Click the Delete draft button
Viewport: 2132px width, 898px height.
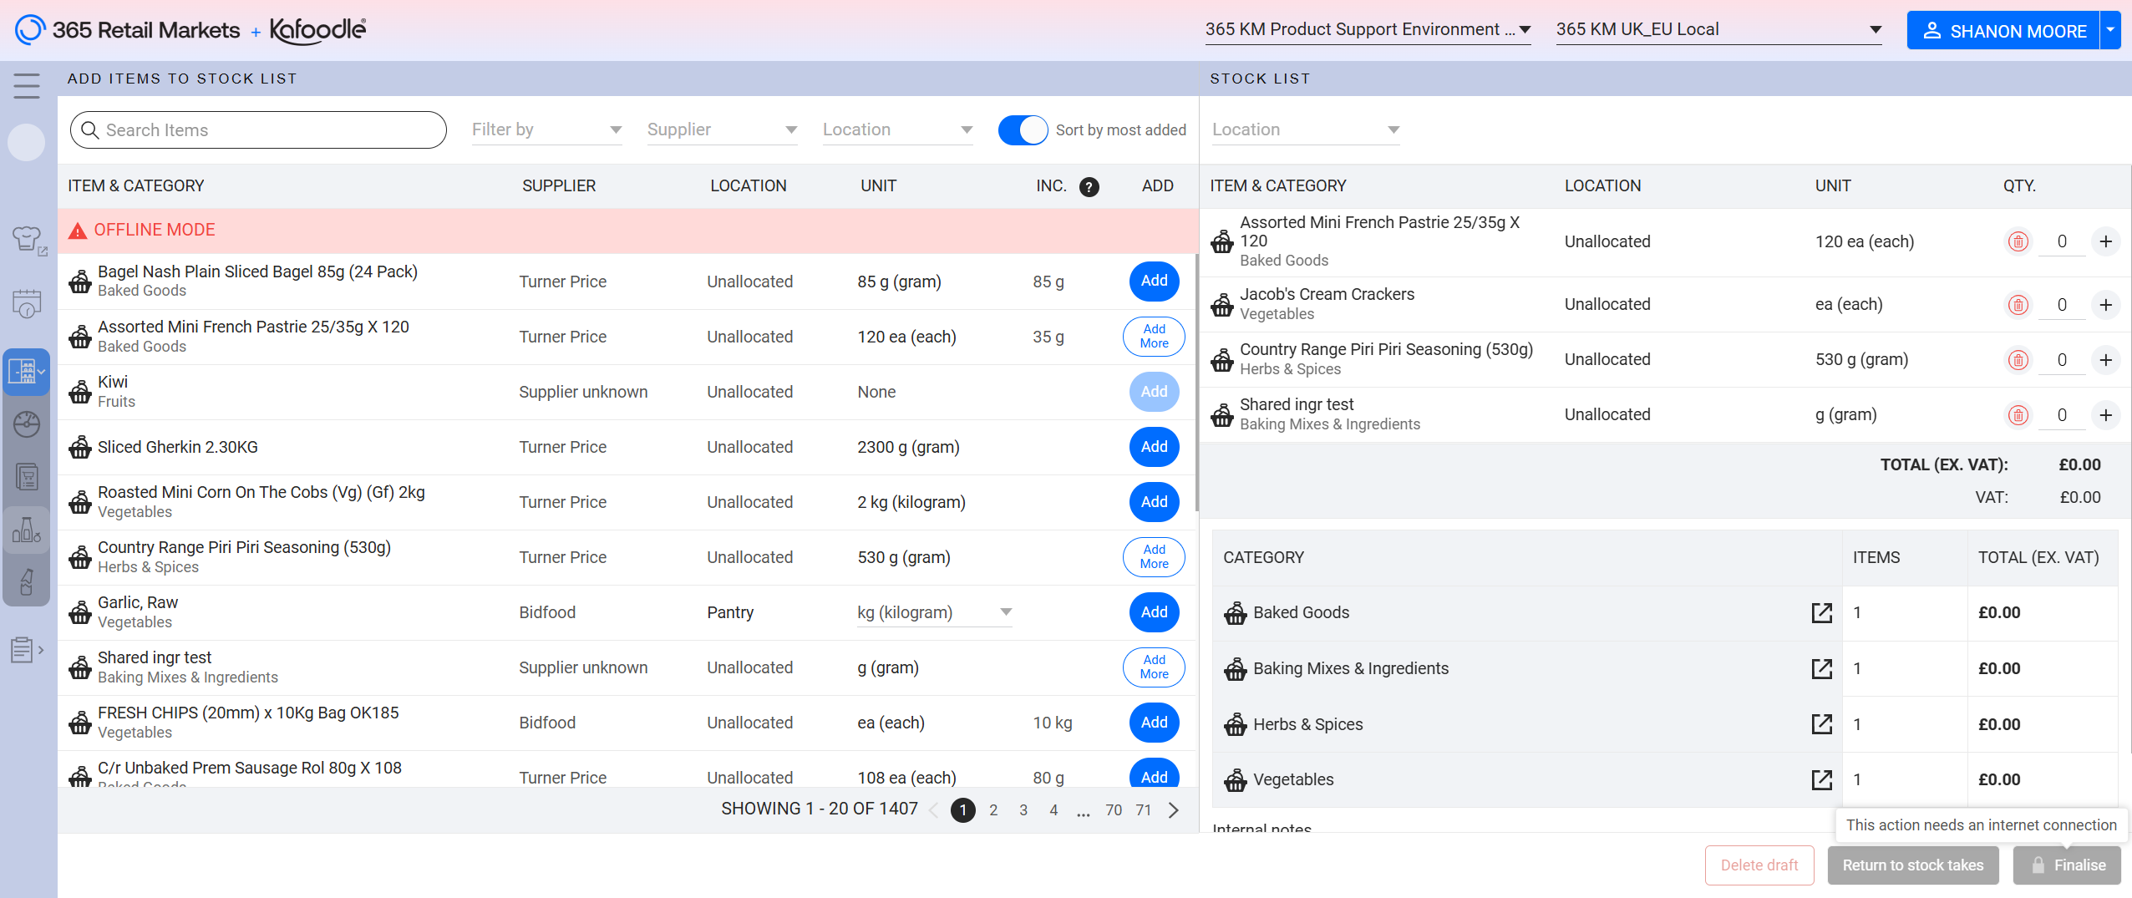pos(1759,865)
